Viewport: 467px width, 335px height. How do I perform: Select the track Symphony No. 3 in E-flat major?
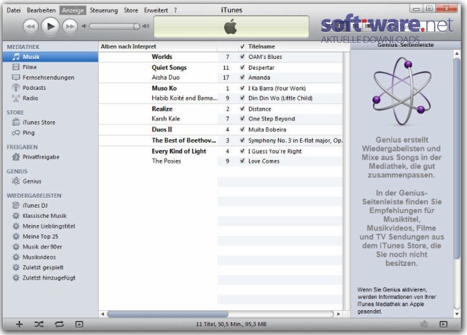[295, 141]
